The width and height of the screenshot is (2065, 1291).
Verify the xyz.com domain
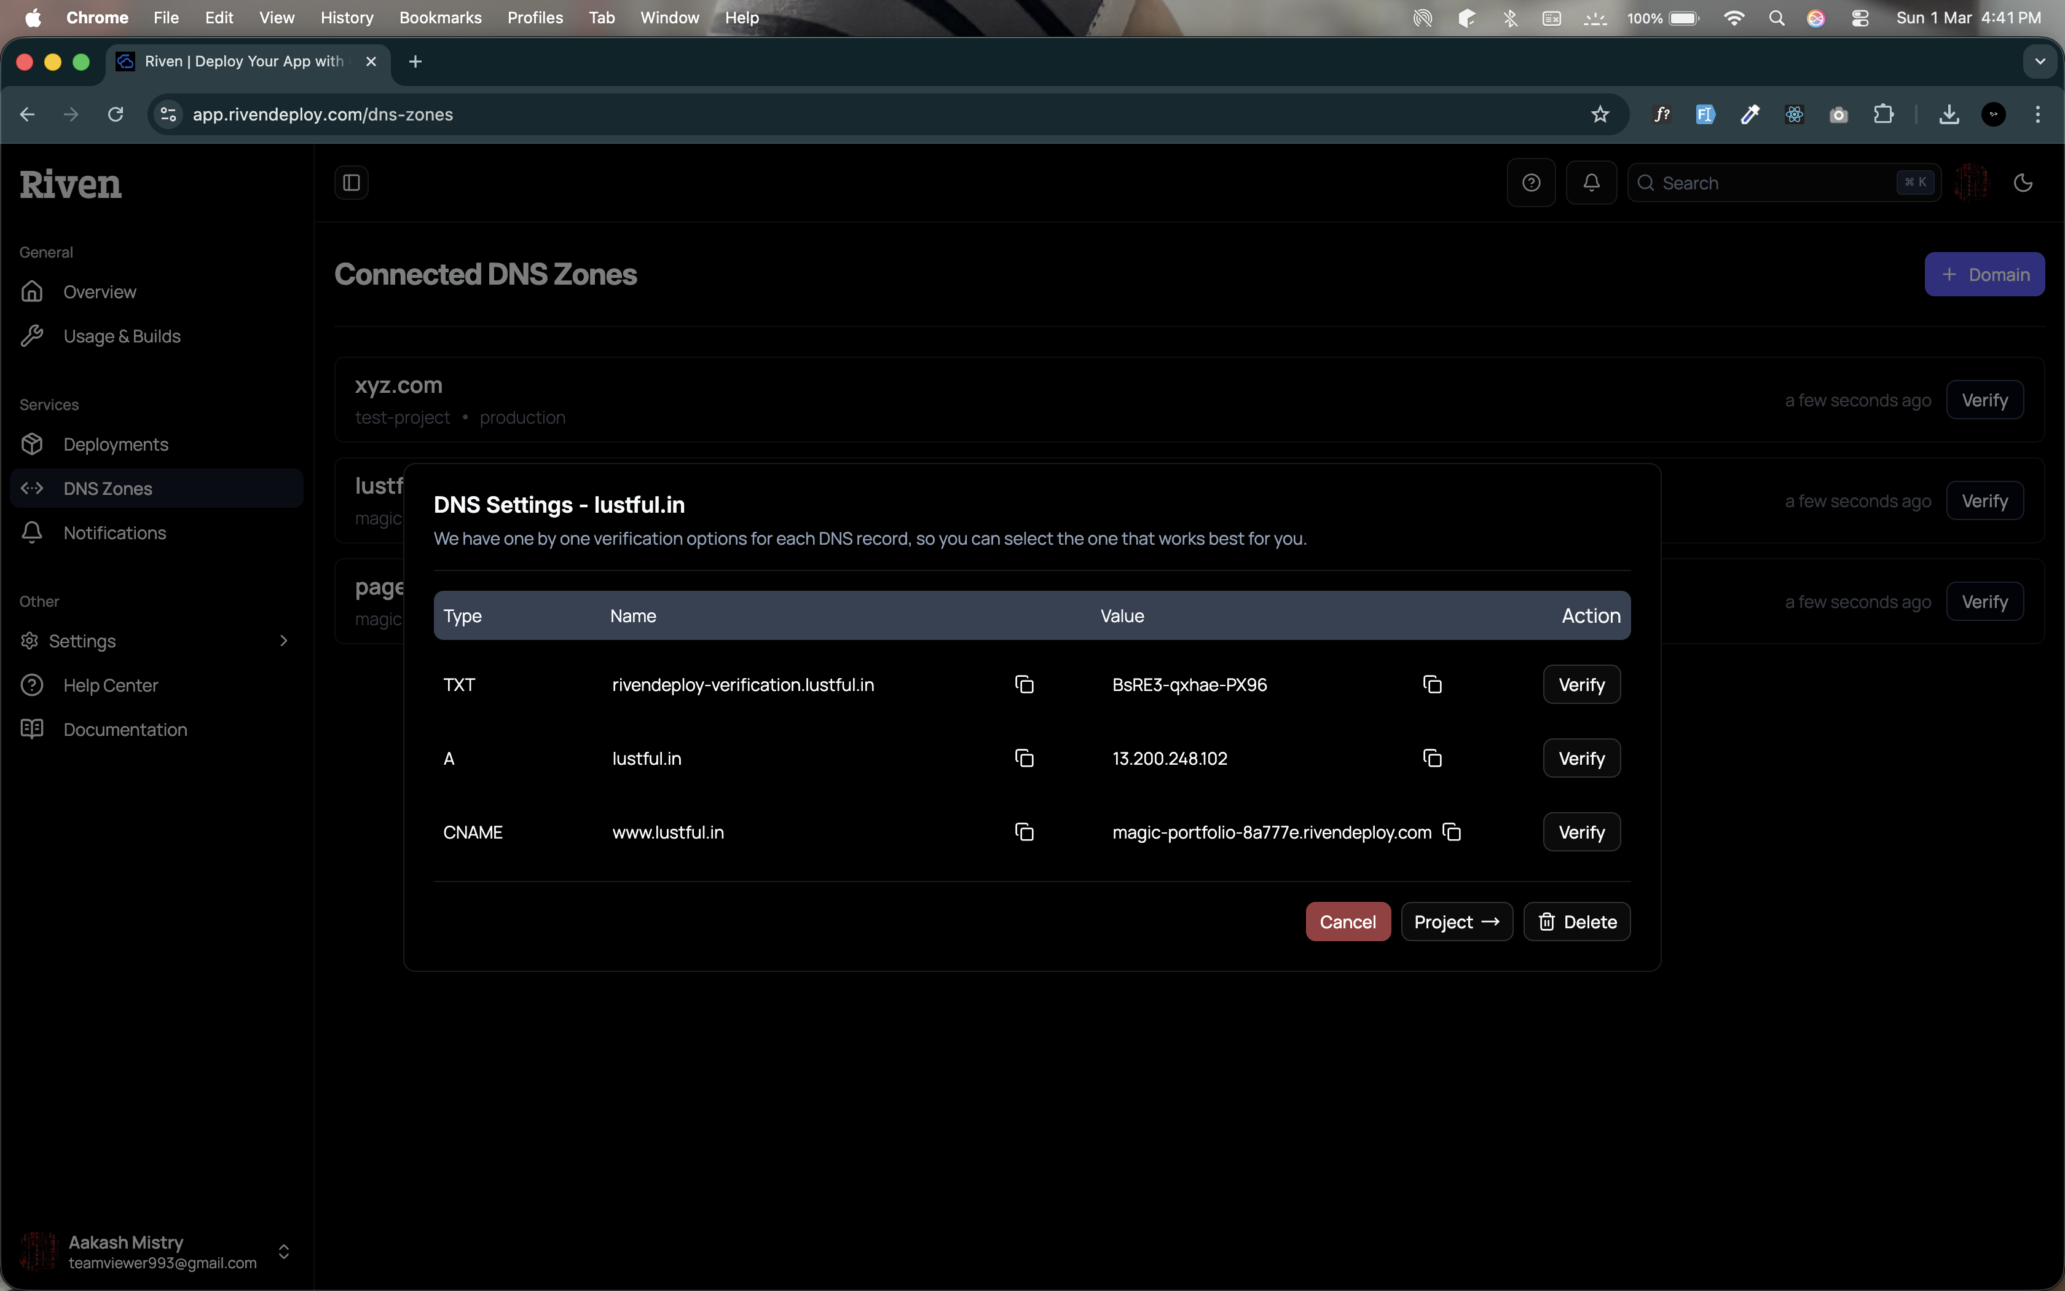(1984, 400)
